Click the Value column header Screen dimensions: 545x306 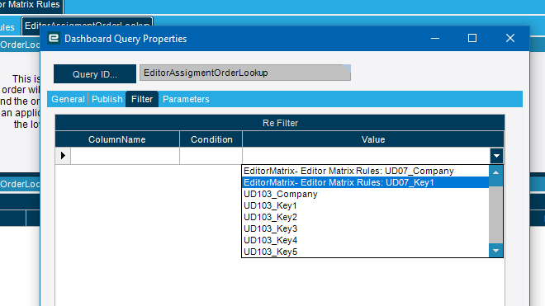pos(373,139)
